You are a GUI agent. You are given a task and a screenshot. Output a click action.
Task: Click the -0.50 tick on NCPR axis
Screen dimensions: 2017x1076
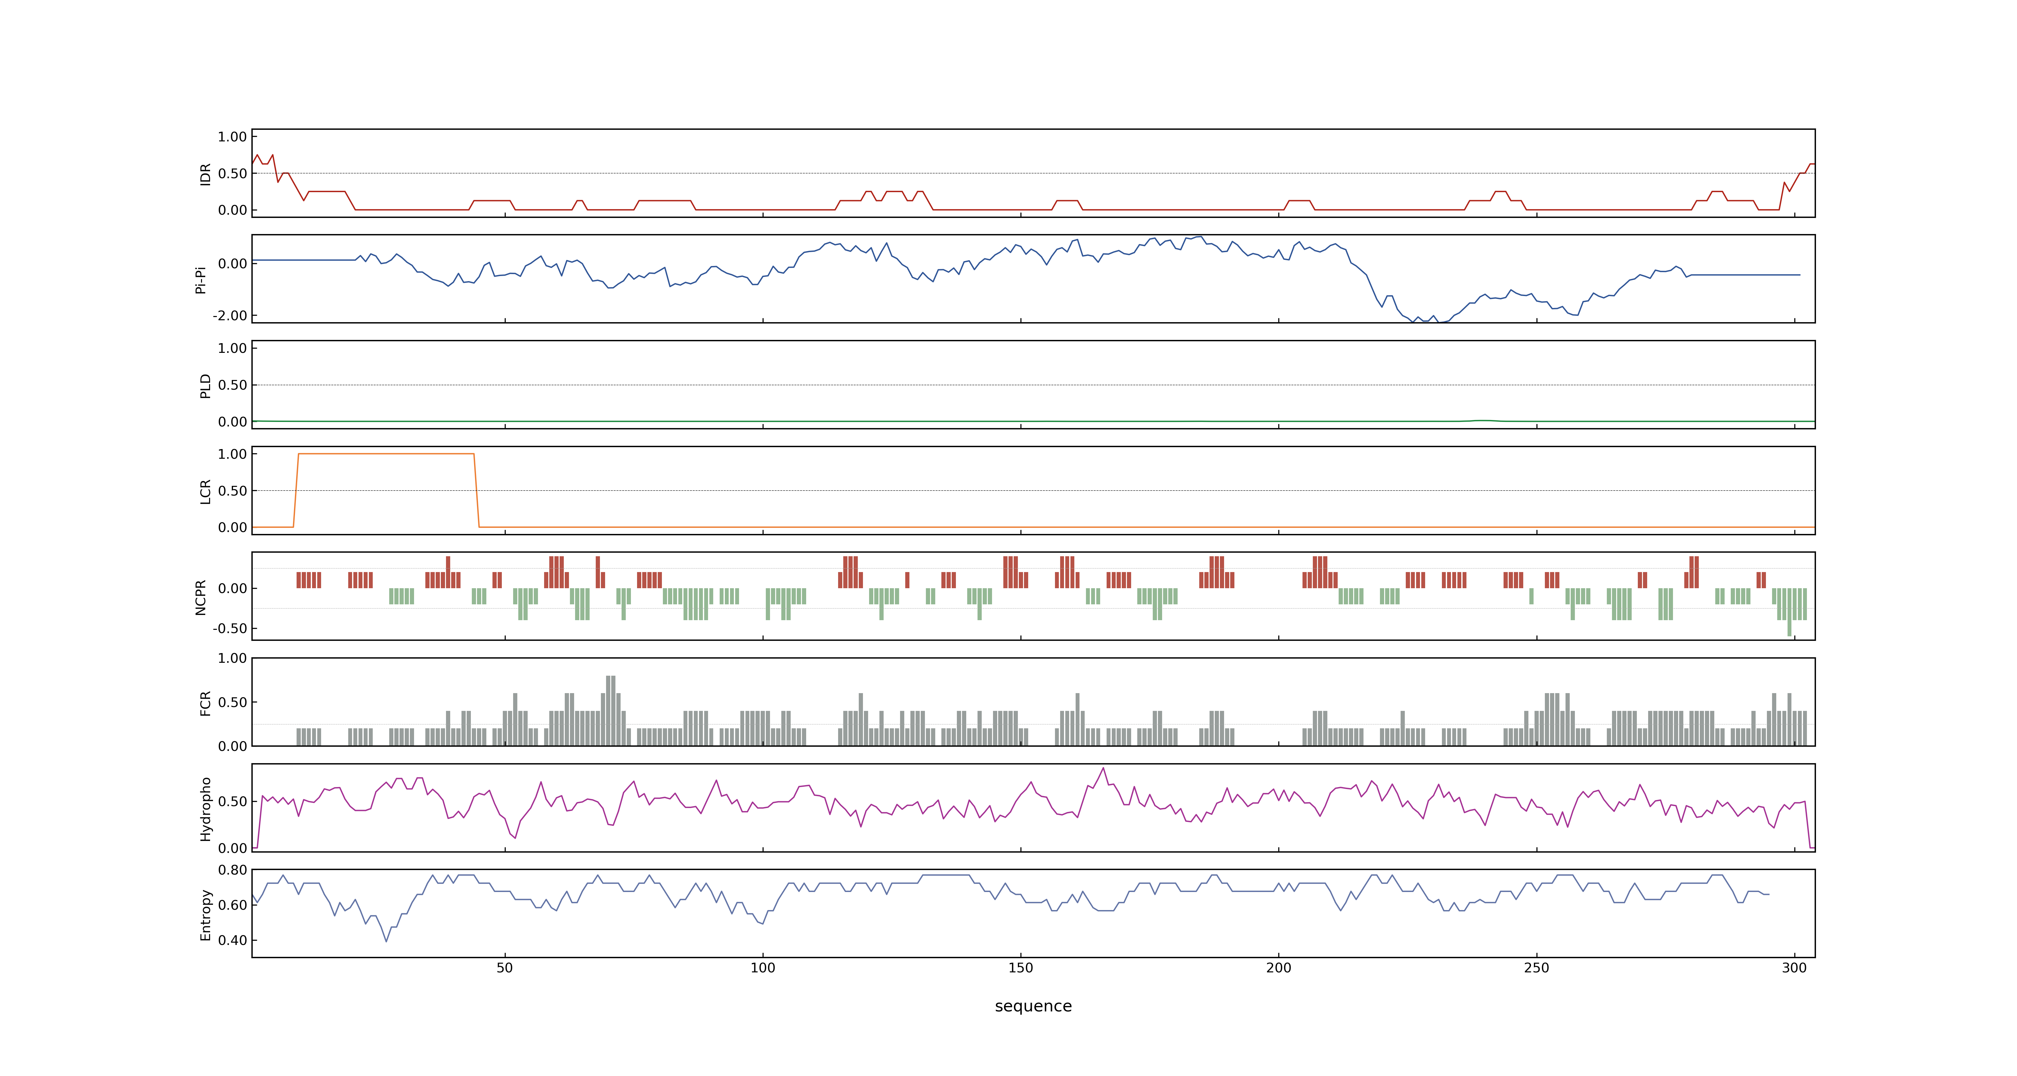coord(229,628)
